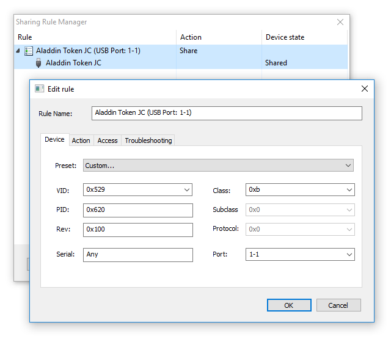Close the Edit rule dialog

[x=365, y=89]
